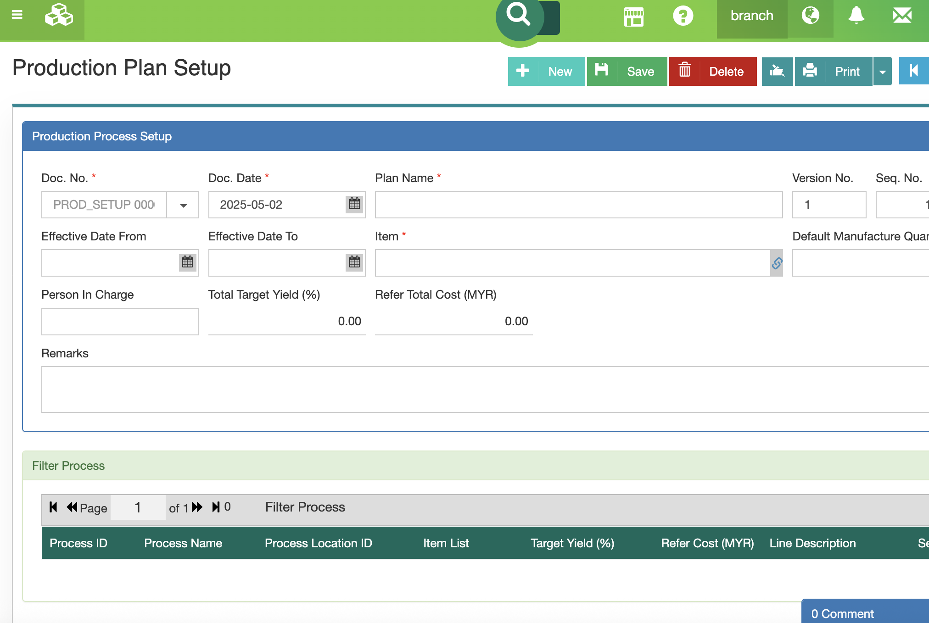Click the Plan Name field
The height and width of the screenshot is (623, 929).
pyautogui.click(x=579, y=205)
